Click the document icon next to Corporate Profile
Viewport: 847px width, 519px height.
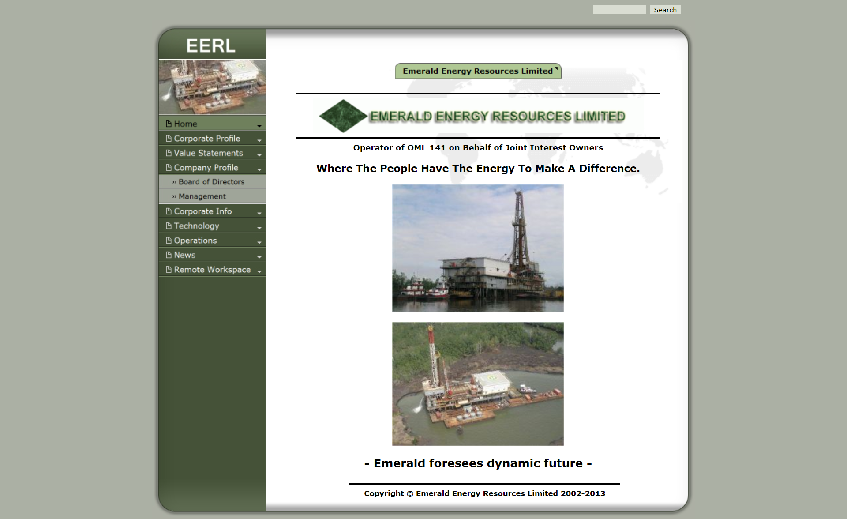(x=169, y=138)
